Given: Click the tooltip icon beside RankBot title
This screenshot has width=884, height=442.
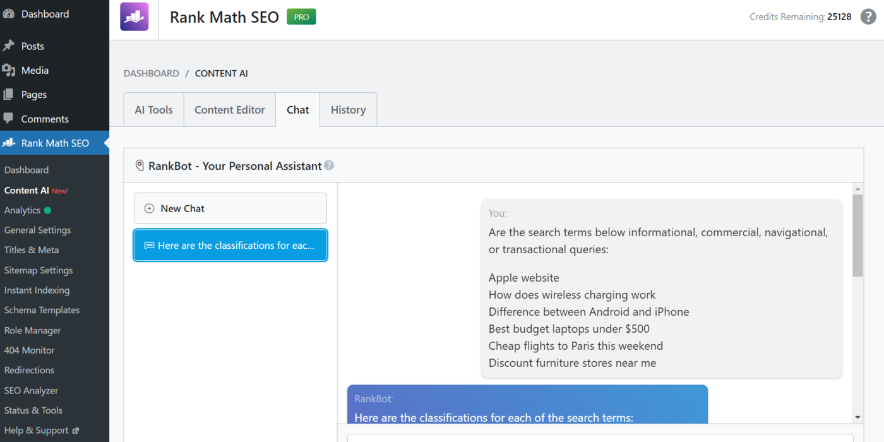Looking at the screenshot, I should (330, 165).
